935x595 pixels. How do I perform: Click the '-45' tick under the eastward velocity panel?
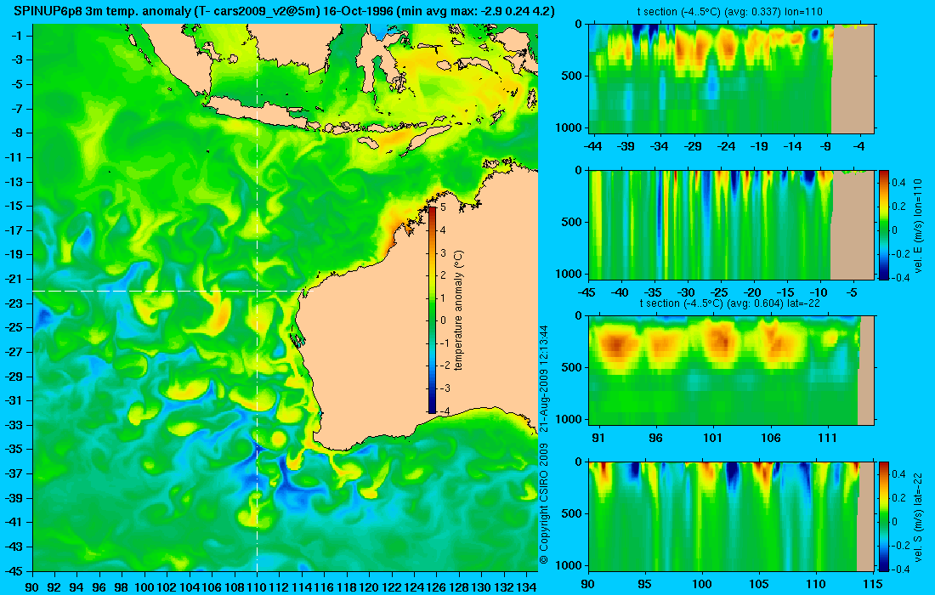click(x=587, y=292)
